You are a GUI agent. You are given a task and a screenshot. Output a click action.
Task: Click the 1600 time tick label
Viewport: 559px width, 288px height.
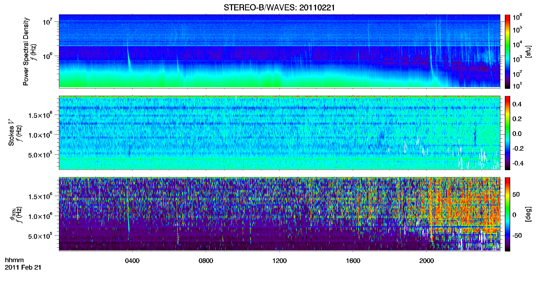click(353, 261)
